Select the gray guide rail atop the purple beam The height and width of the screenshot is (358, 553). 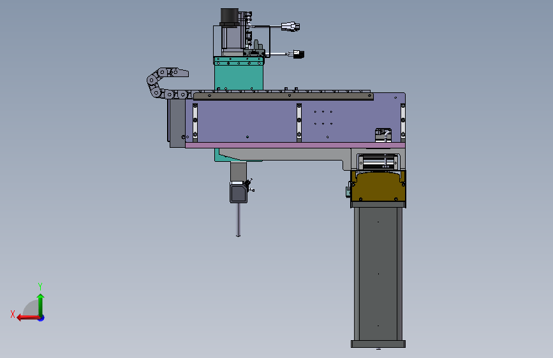coord(283,96)
